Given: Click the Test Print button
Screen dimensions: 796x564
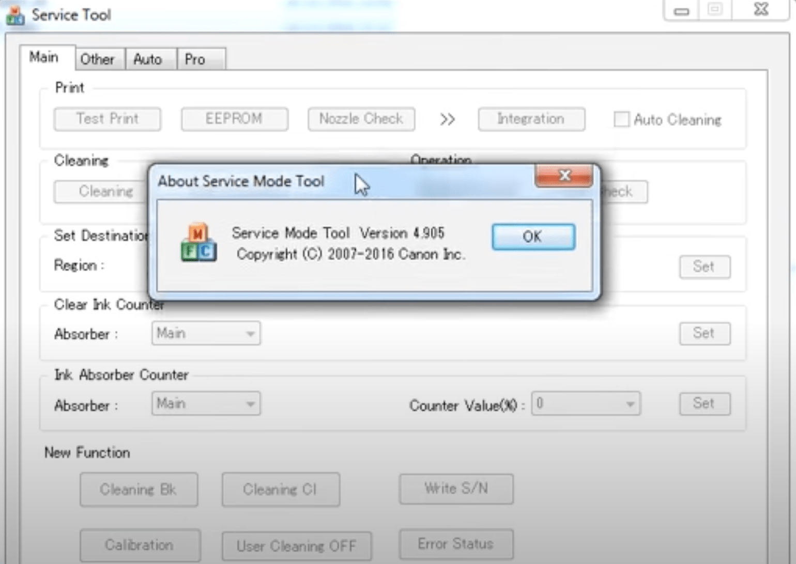Looking at the screenshot, I should click(x=106, y=119).
